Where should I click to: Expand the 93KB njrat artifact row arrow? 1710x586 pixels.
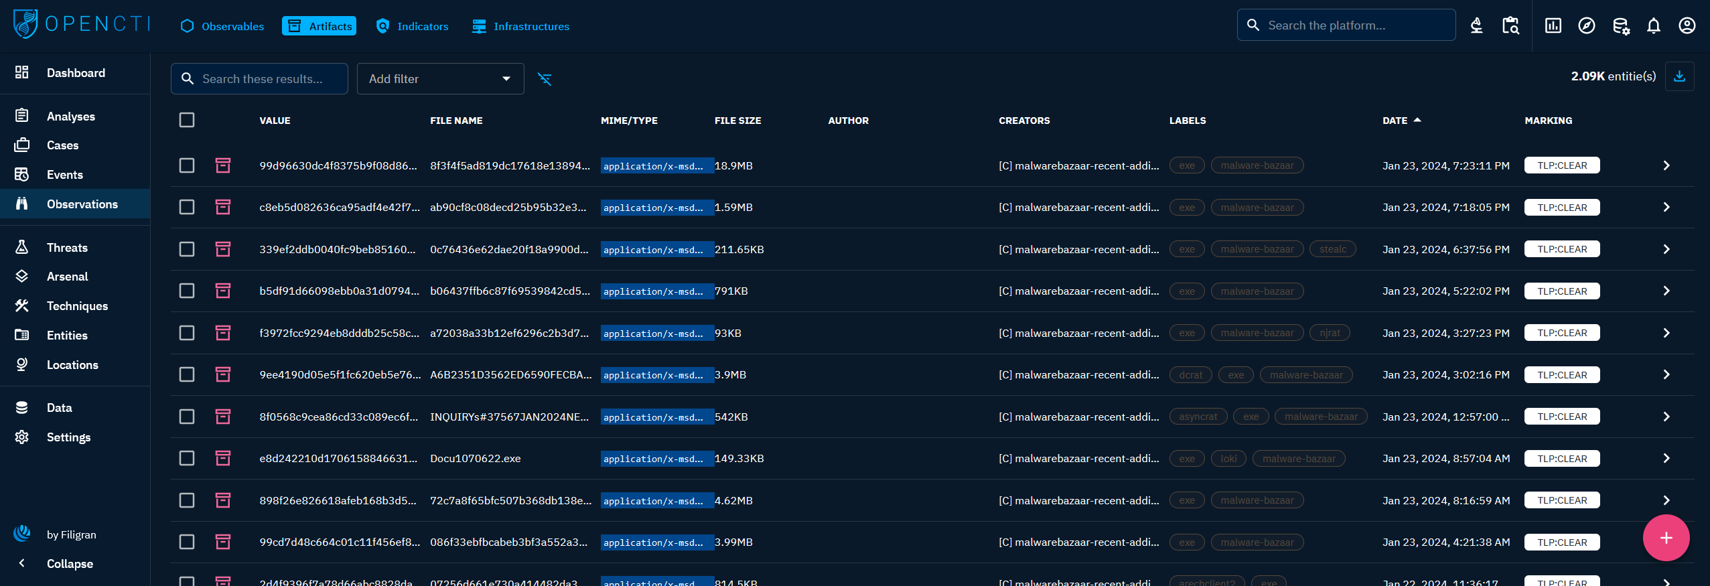click(1666, 333)
